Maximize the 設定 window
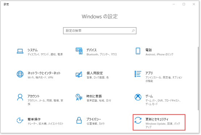 pos(184,4)
